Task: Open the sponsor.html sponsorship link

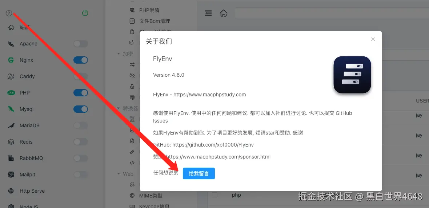Action: (218, 157)
